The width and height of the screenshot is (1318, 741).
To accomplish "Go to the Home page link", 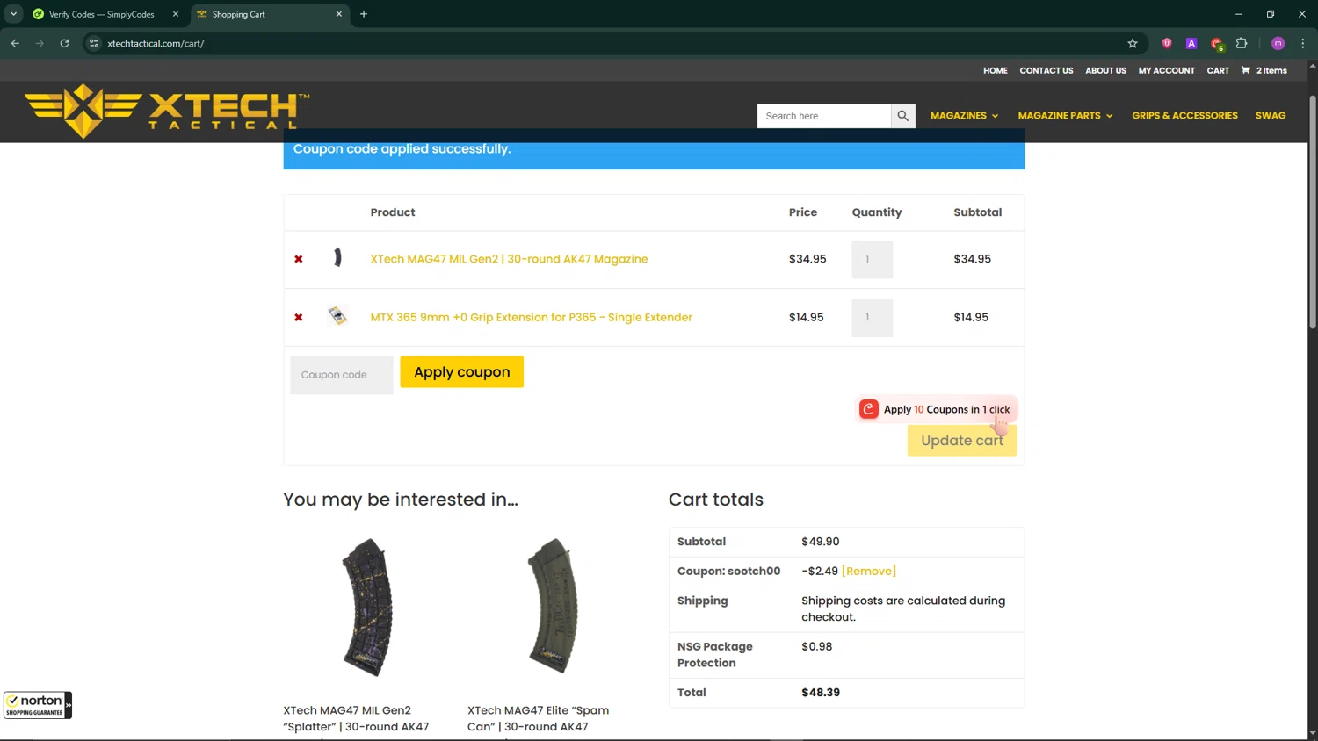I will [995, 70].
